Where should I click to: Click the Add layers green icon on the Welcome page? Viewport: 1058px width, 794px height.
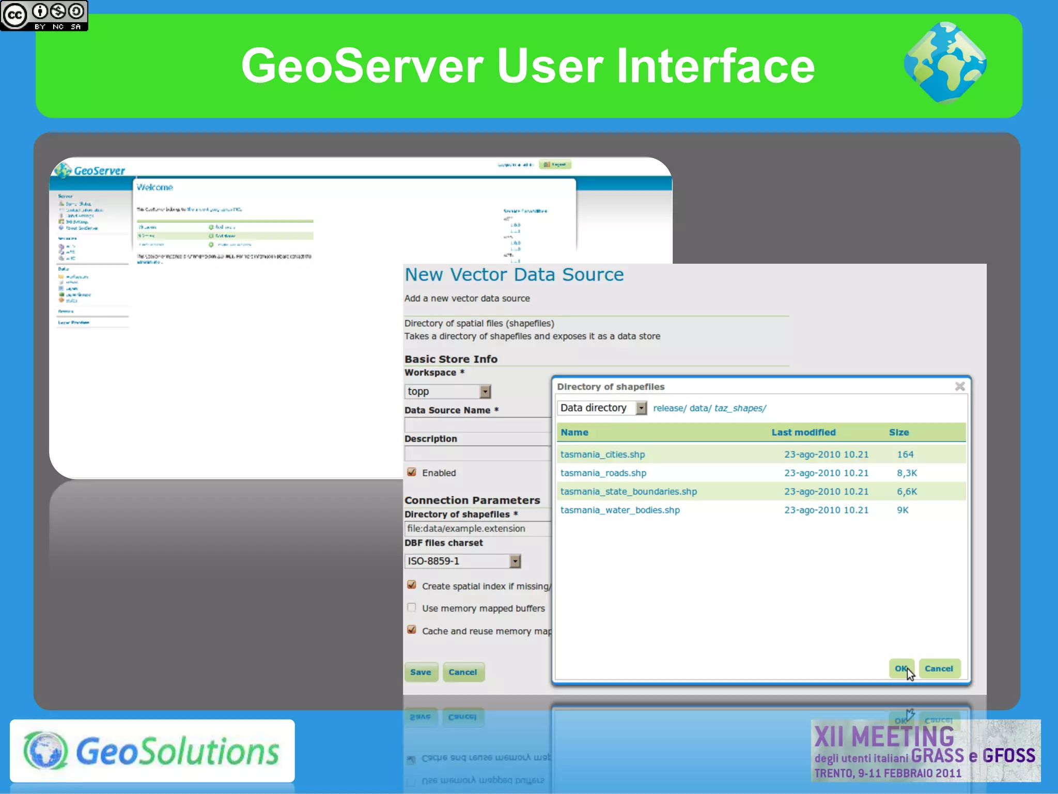pyautogui.click(x=211, y=227)
